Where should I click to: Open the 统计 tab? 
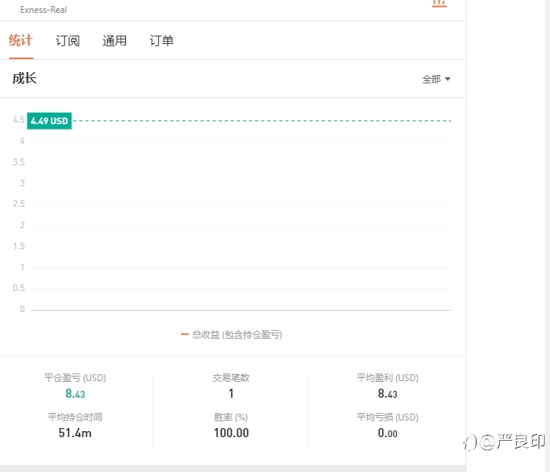20,40
